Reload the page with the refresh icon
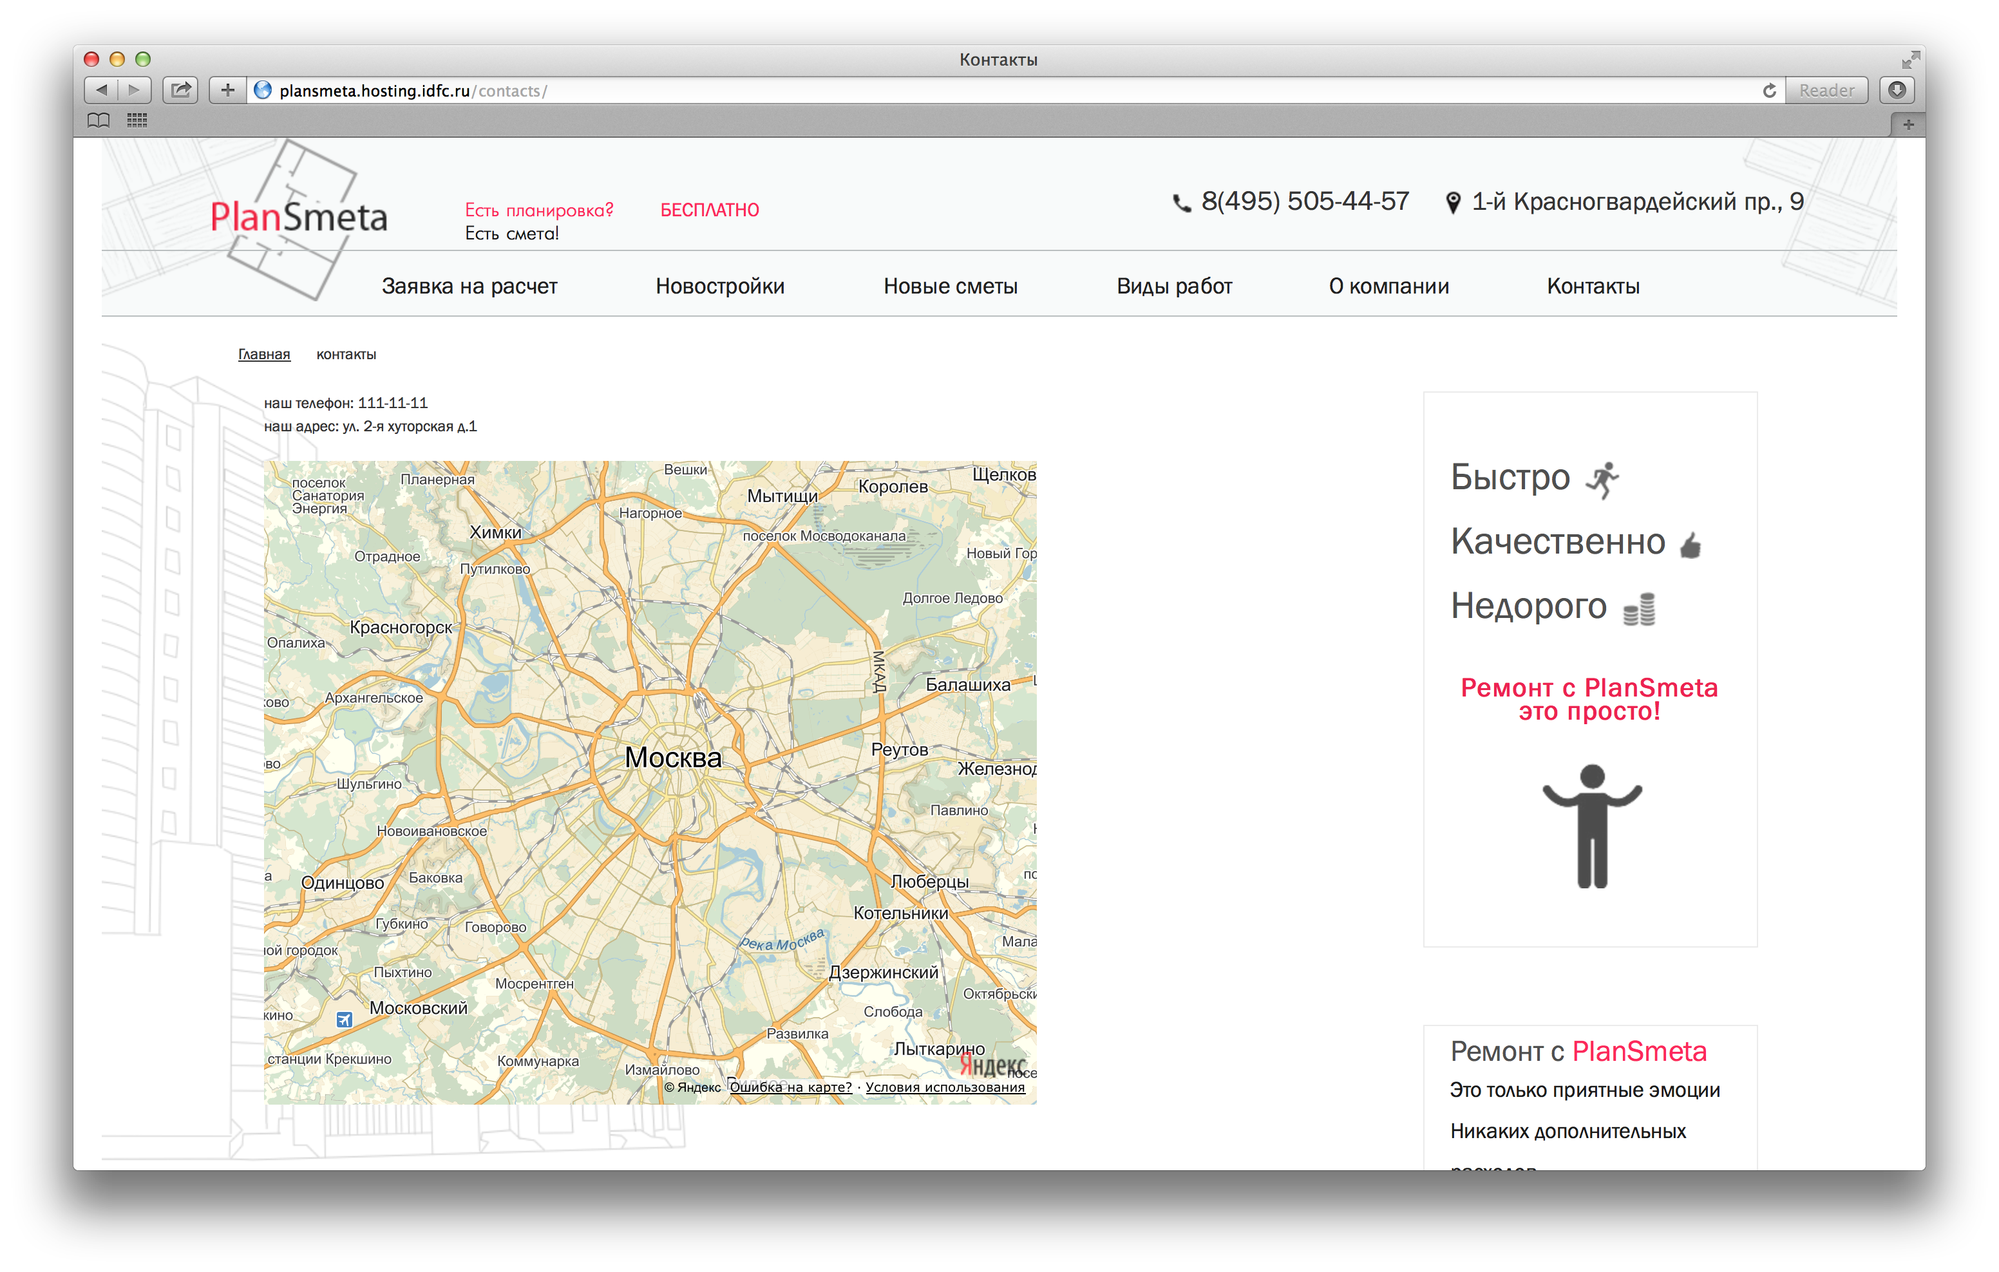 tap(1768, 90)
